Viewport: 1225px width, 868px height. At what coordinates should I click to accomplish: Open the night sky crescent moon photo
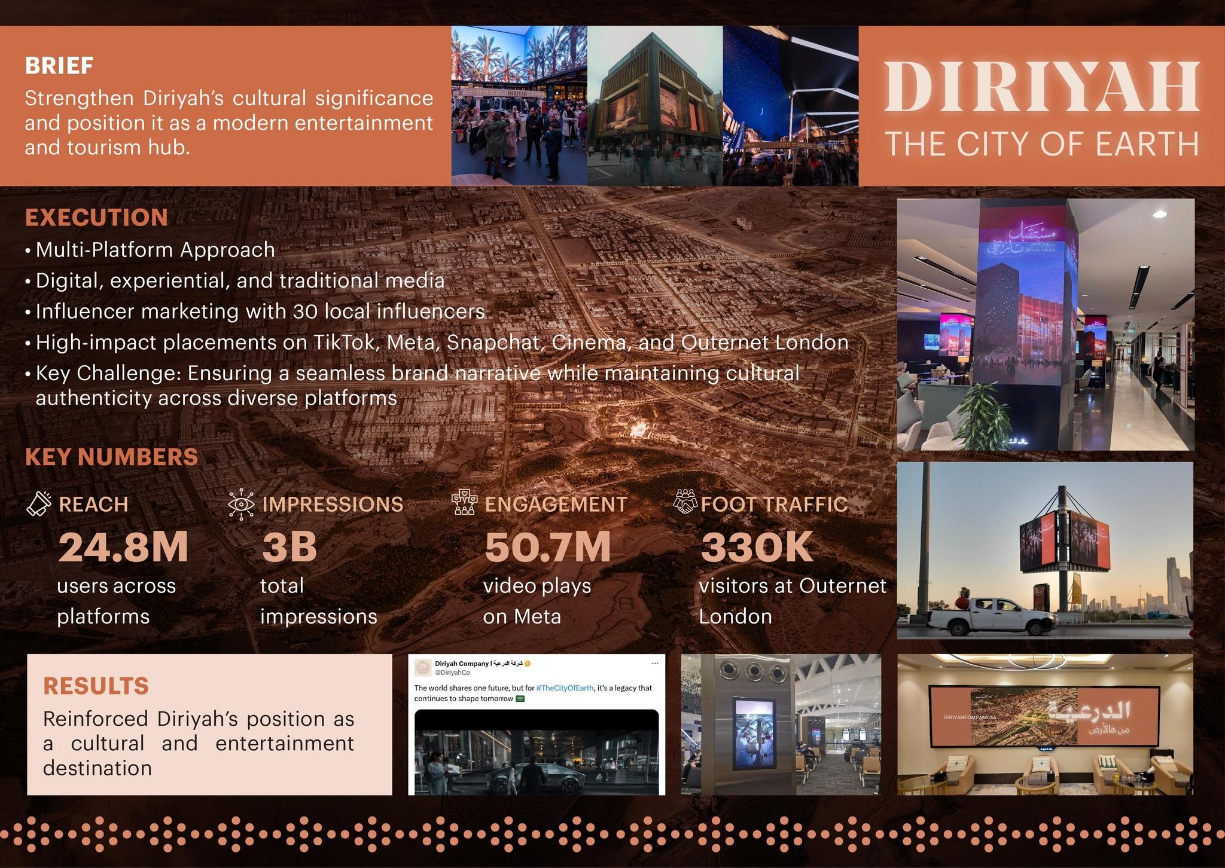point(790,106)
